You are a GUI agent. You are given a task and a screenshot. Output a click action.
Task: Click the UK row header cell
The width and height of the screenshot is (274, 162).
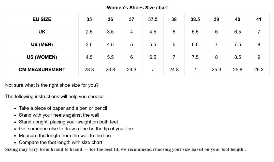point(42,32)
